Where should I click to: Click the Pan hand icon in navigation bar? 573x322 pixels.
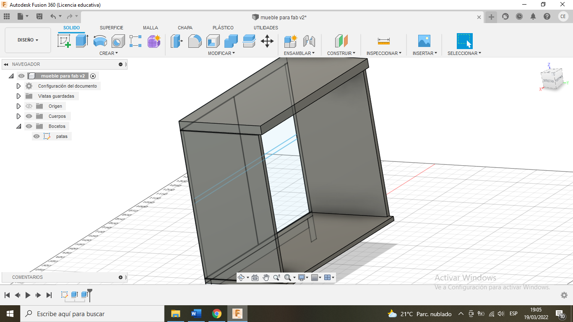pyautogui.click(x=266, y=278)
